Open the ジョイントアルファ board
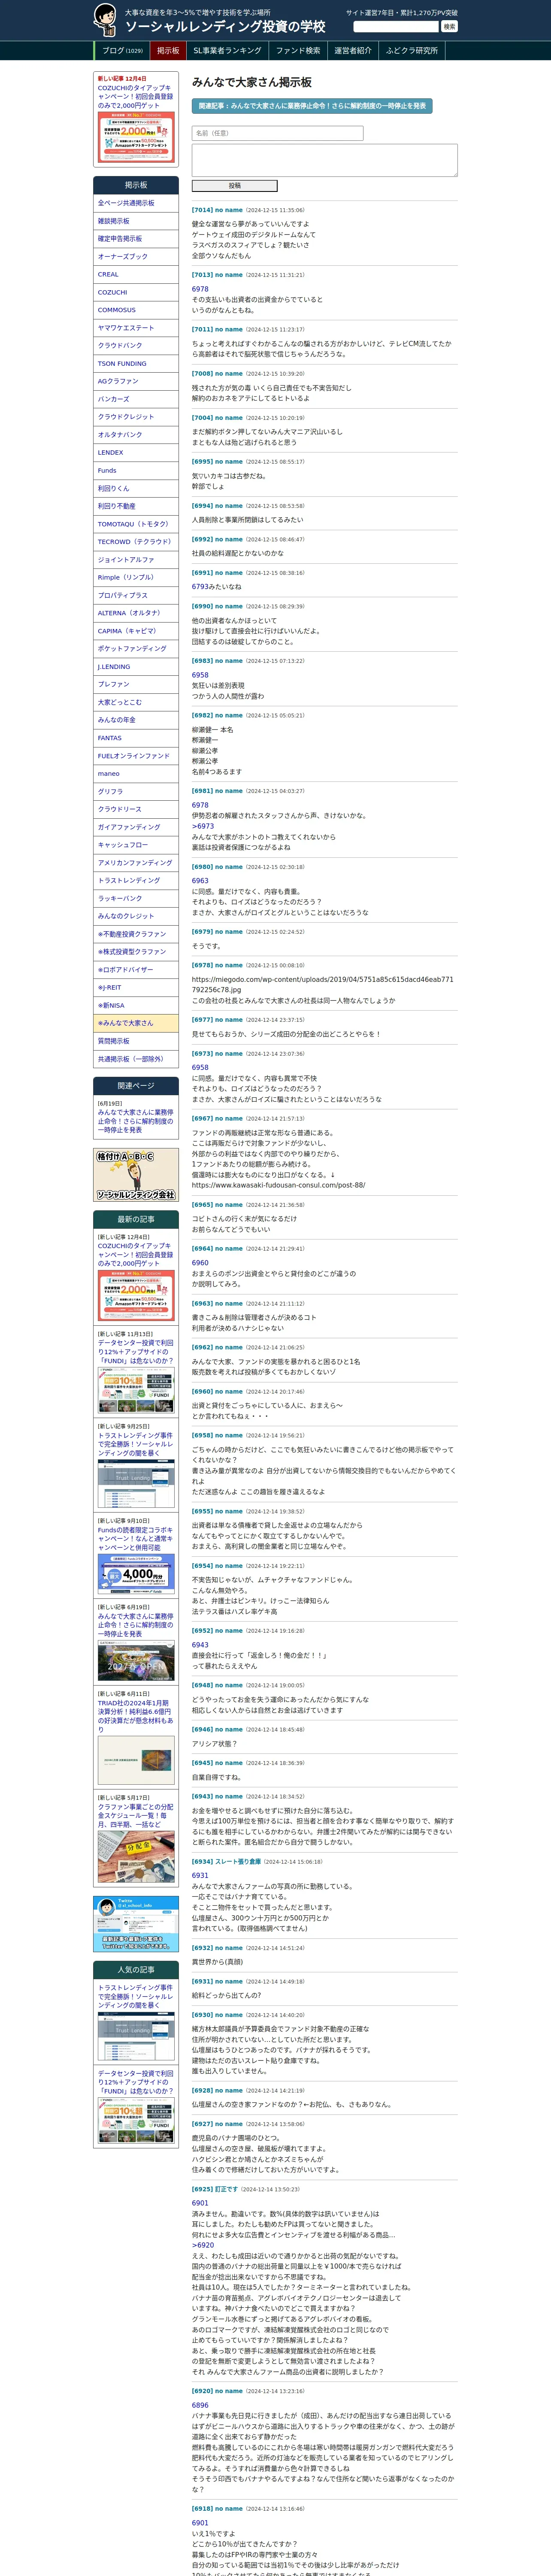 tap(136, 560)
